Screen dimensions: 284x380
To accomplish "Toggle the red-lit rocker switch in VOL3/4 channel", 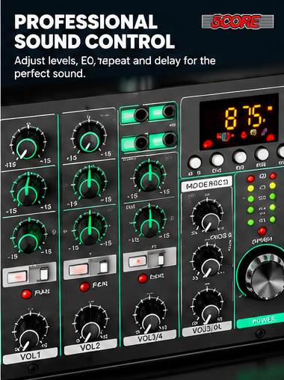I will pos(138,261).
